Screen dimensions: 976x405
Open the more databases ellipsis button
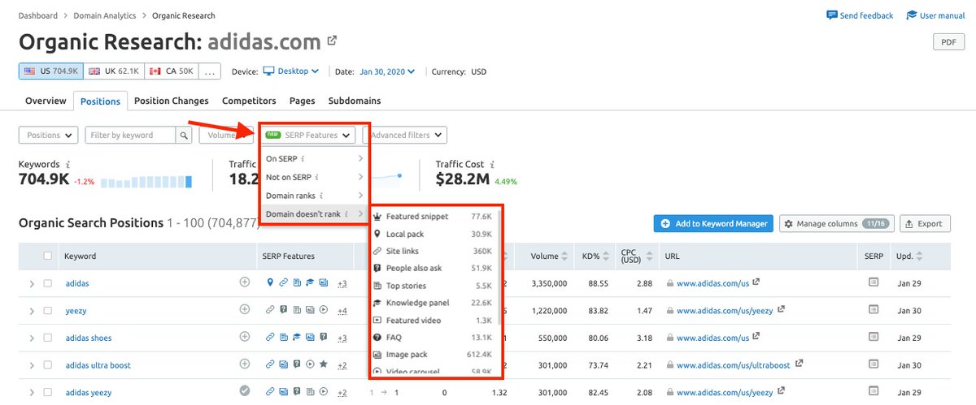[209, 71]
